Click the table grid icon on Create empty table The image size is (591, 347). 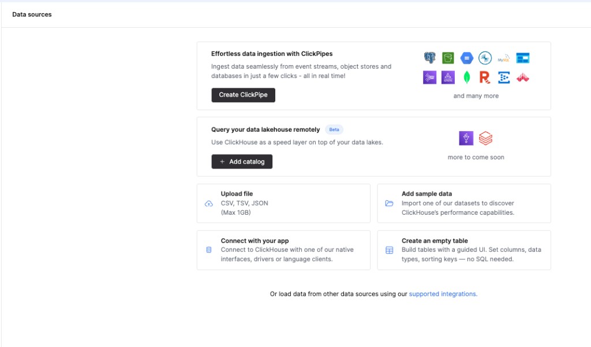[389, 250]
